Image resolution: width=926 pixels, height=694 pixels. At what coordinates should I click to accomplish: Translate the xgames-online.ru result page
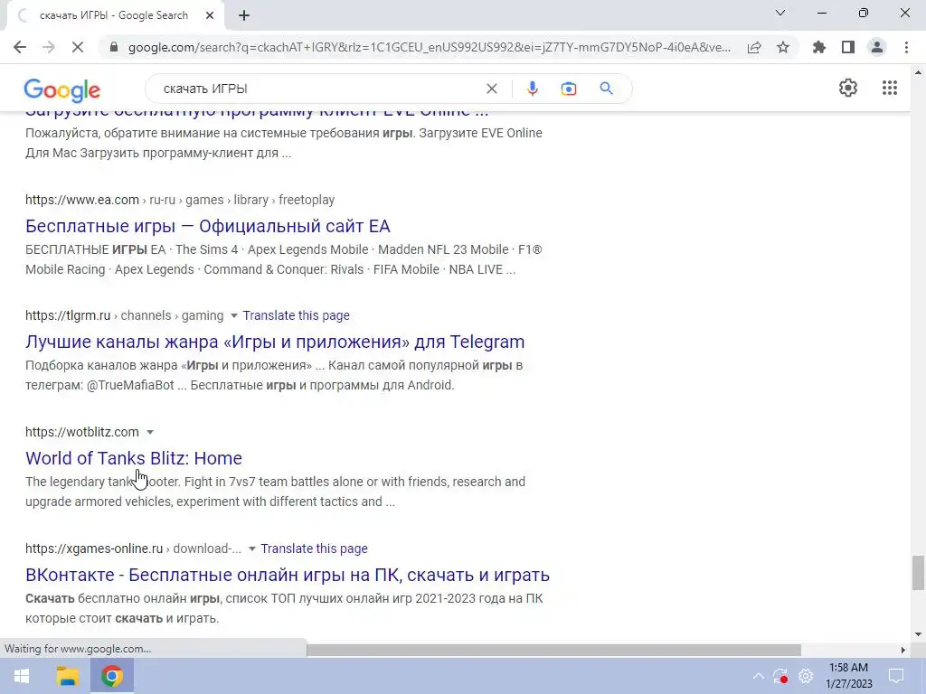point(314,549)
